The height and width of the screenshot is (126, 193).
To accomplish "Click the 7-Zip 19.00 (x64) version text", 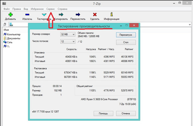I will pyautogui.click(x=128, y=104).
